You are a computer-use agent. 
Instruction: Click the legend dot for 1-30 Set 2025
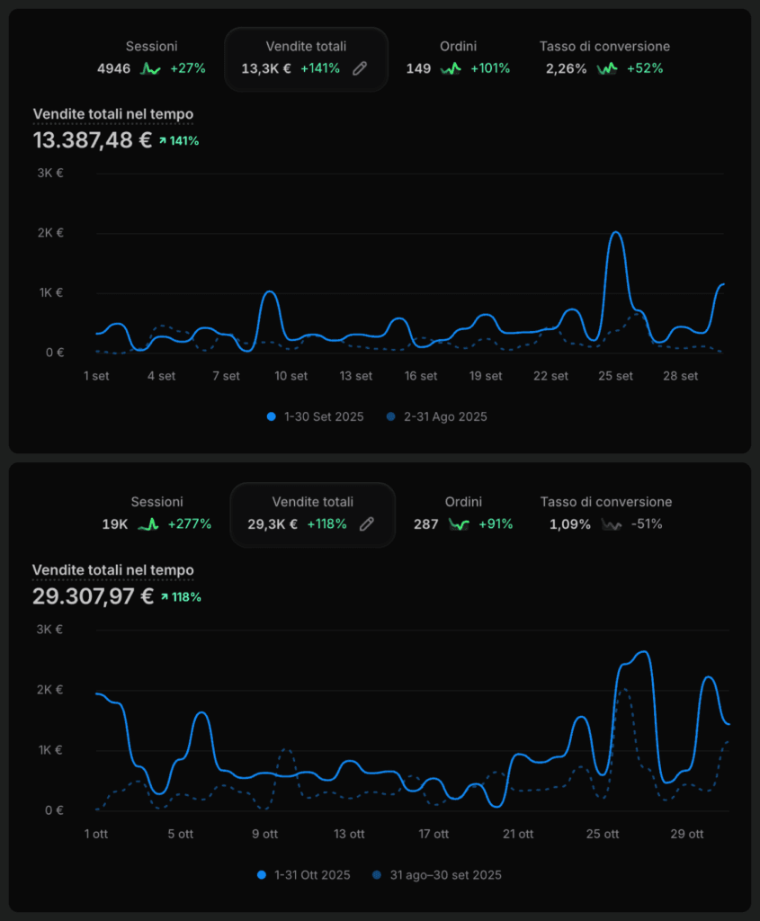coord(272,416)
